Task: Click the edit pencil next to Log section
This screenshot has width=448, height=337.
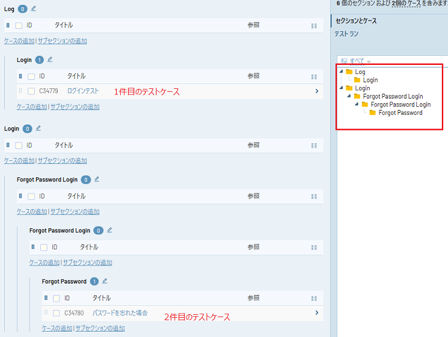Action: (34, 8)
